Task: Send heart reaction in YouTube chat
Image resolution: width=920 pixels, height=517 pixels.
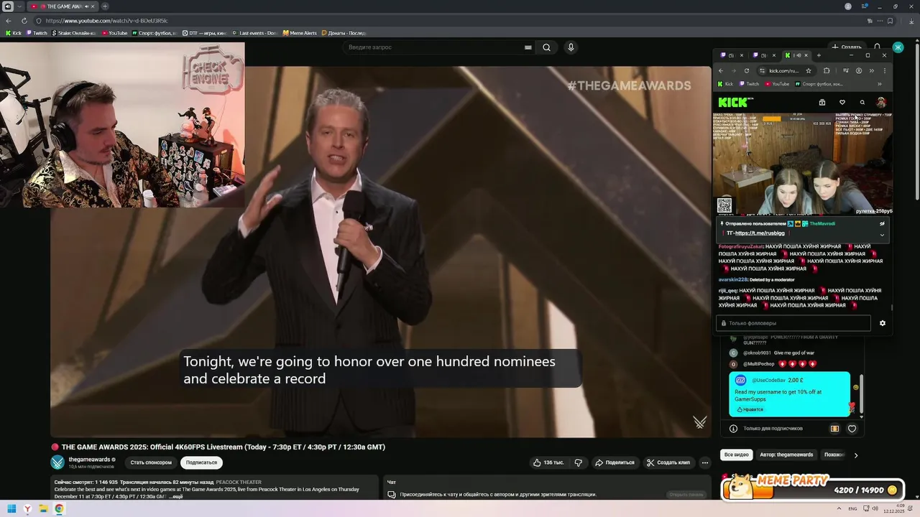Action: pos(852,429)
